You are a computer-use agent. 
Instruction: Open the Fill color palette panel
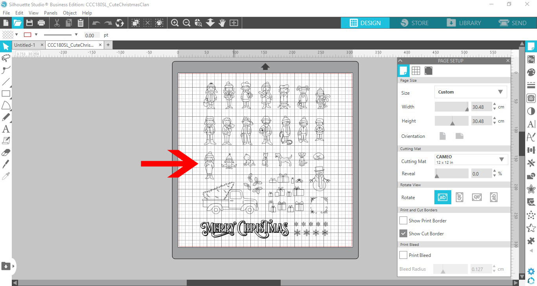tap(531, 72)
